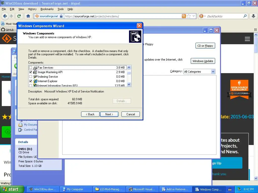Image resolution: width=258 pixels, height=193 pixels.
Task: Open the Tools menu
Action: 60,9
